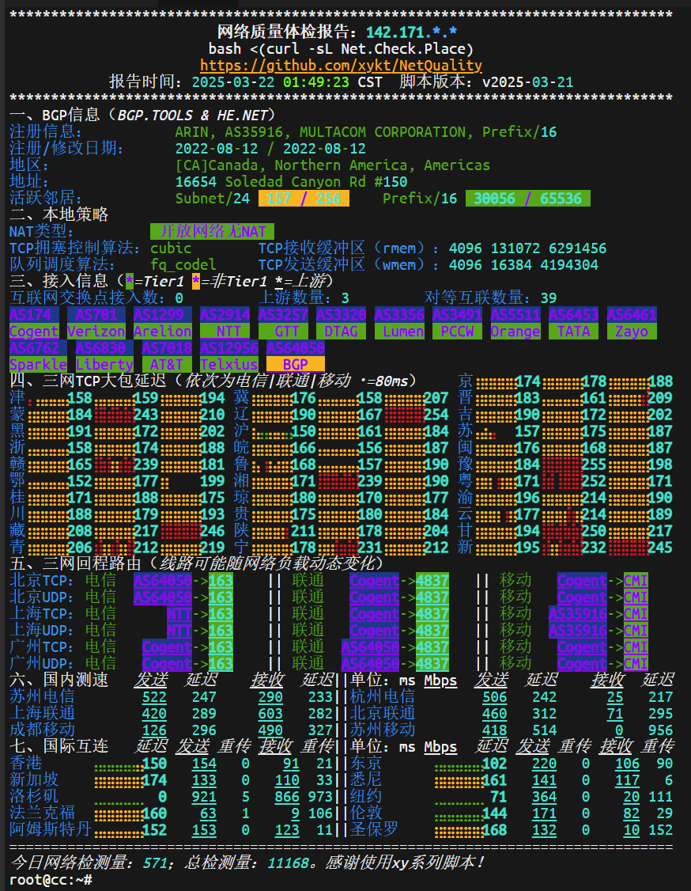Click the green 'DTAG' label

coord(342,332)
